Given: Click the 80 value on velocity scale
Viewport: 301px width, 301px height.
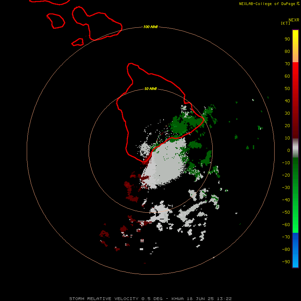Looking at the screenshot, I should pyautogui.click(x=287, y=51).
